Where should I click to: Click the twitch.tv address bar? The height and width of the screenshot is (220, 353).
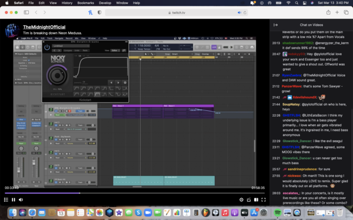pos(176,12)
